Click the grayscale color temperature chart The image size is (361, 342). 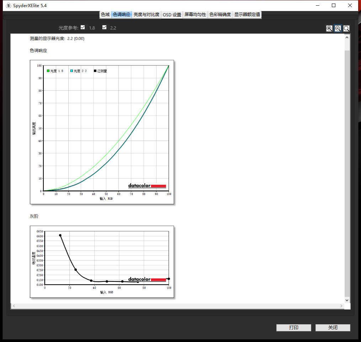point(102,262)
